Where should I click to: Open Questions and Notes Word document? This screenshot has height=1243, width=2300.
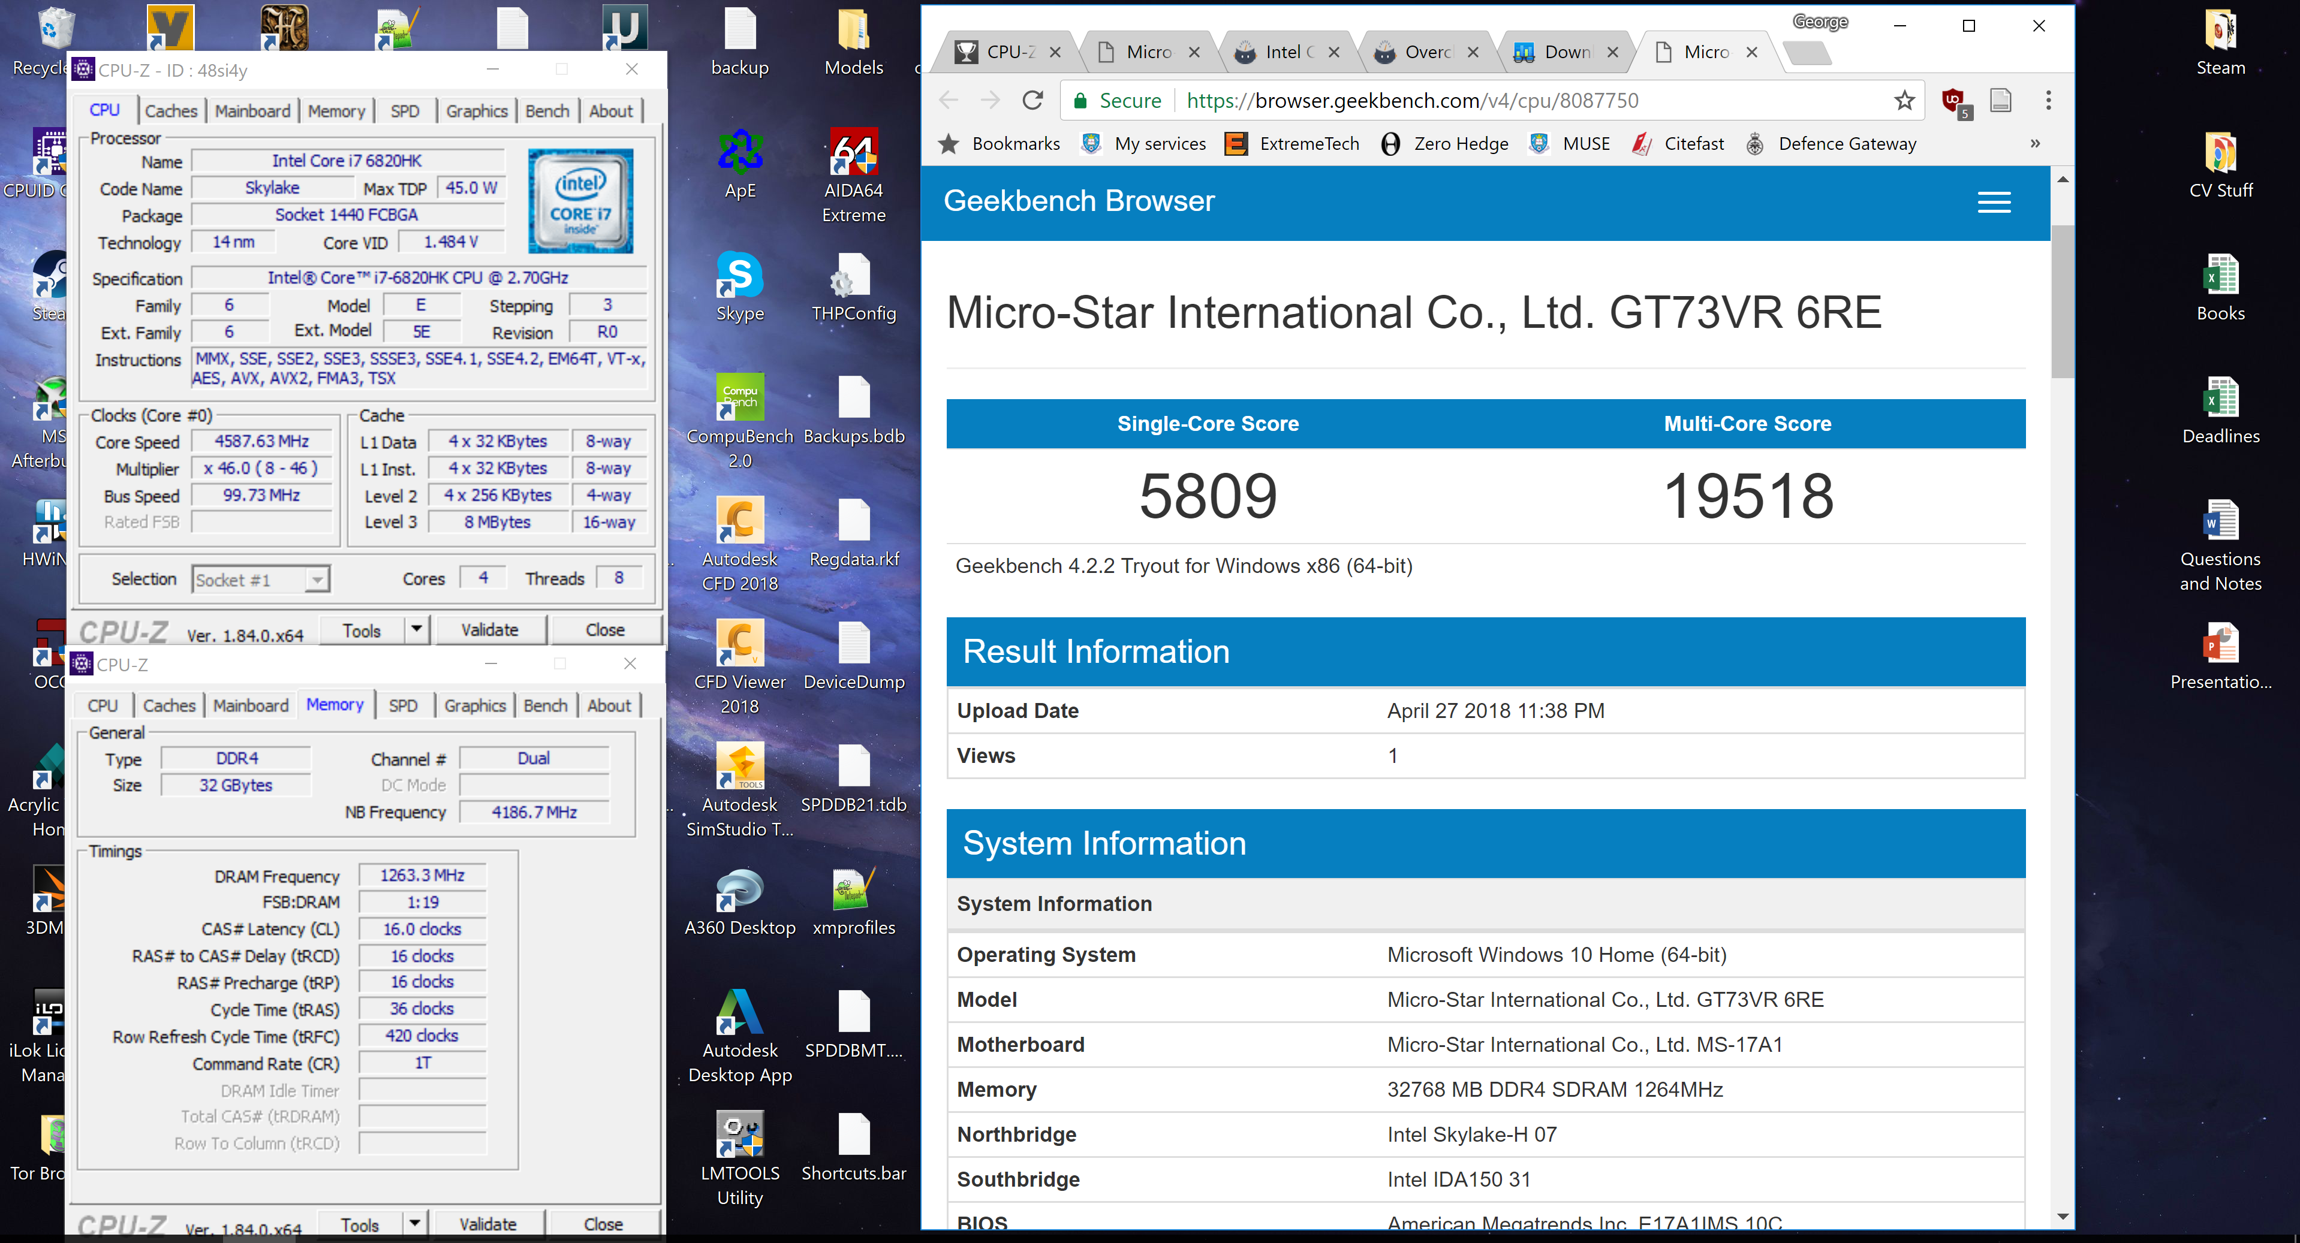coord(2220,545)
